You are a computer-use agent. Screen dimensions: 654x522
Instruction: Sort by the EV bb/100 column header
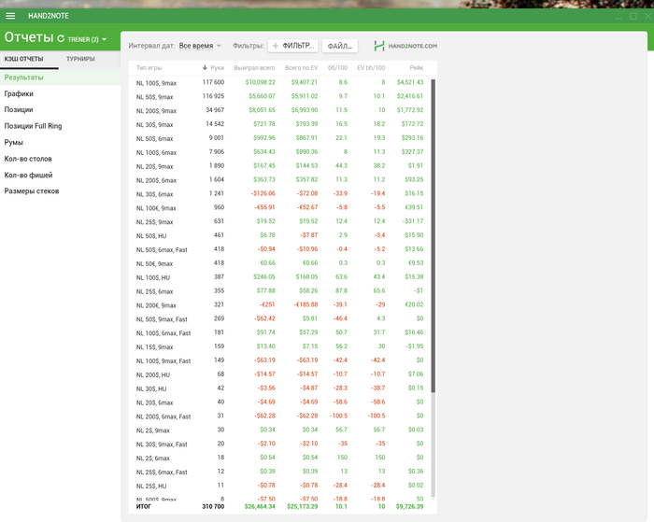(x=371, y=67)
